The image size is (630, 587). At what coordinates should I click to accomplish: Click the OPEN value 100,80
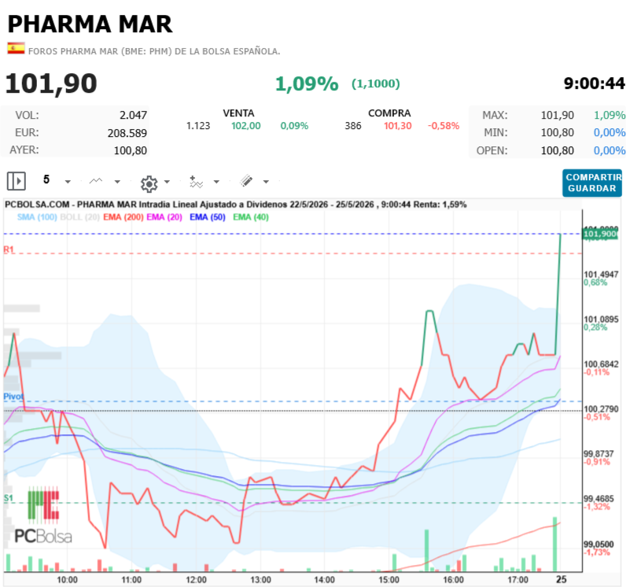(558, 151)
